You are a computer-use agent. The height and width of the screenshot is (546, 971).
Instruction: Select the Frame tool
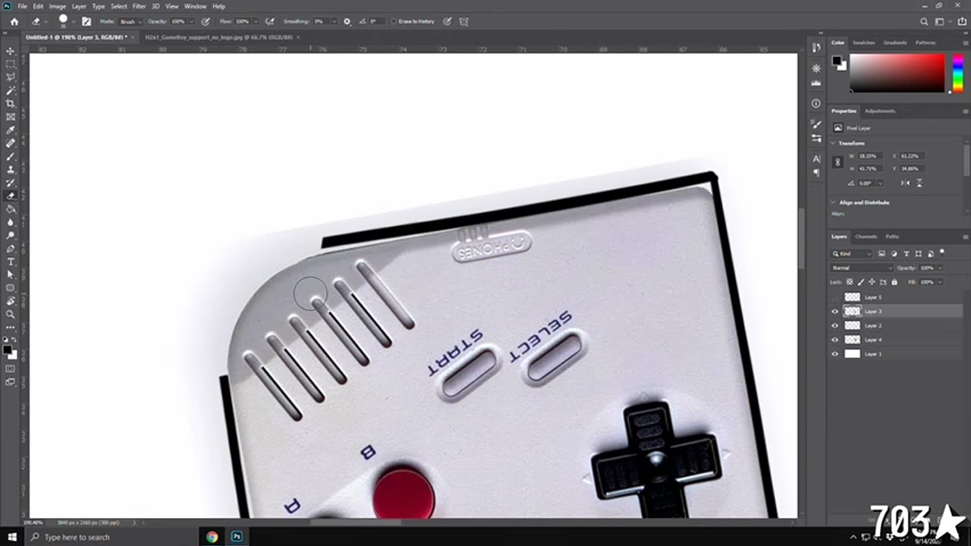tap(11, 117)
